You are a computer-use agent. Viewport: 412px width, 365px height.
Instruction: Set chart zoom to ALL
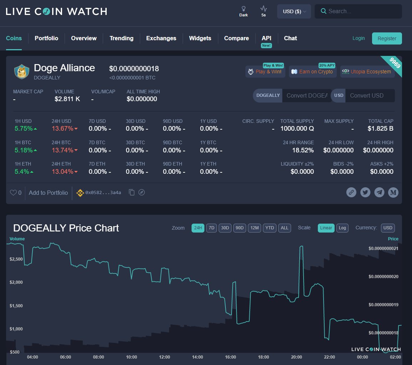point(285,228)
